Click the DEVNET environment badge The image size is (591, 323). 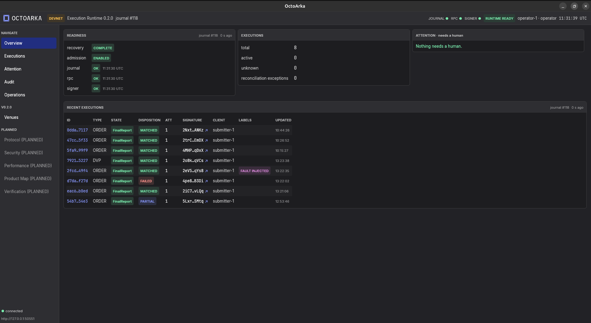56,18
